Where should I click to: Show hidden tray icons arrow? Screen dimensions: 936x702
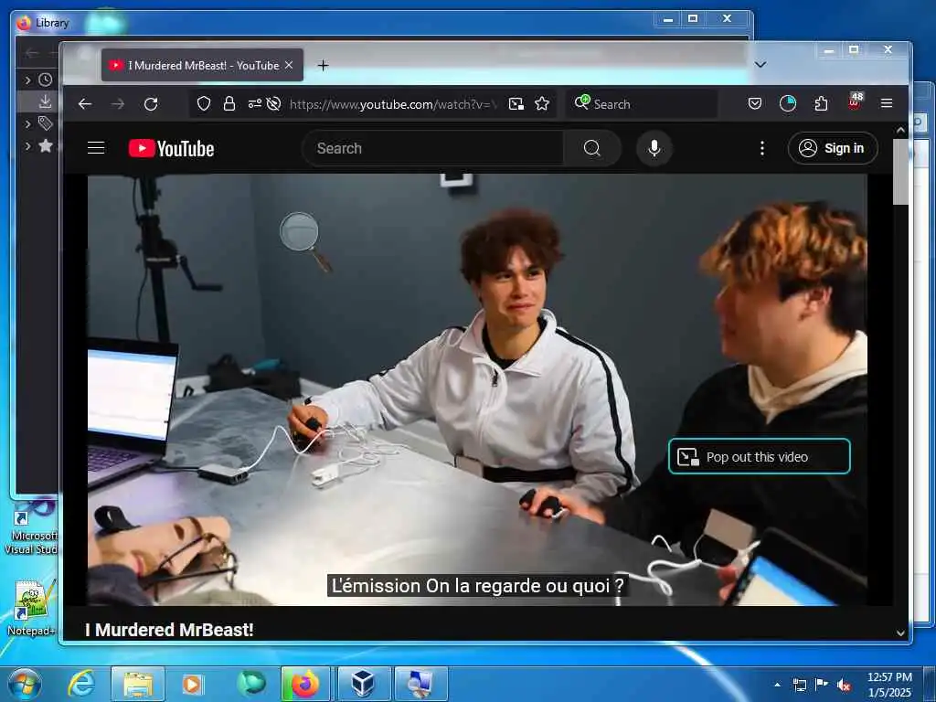point(777,685)
